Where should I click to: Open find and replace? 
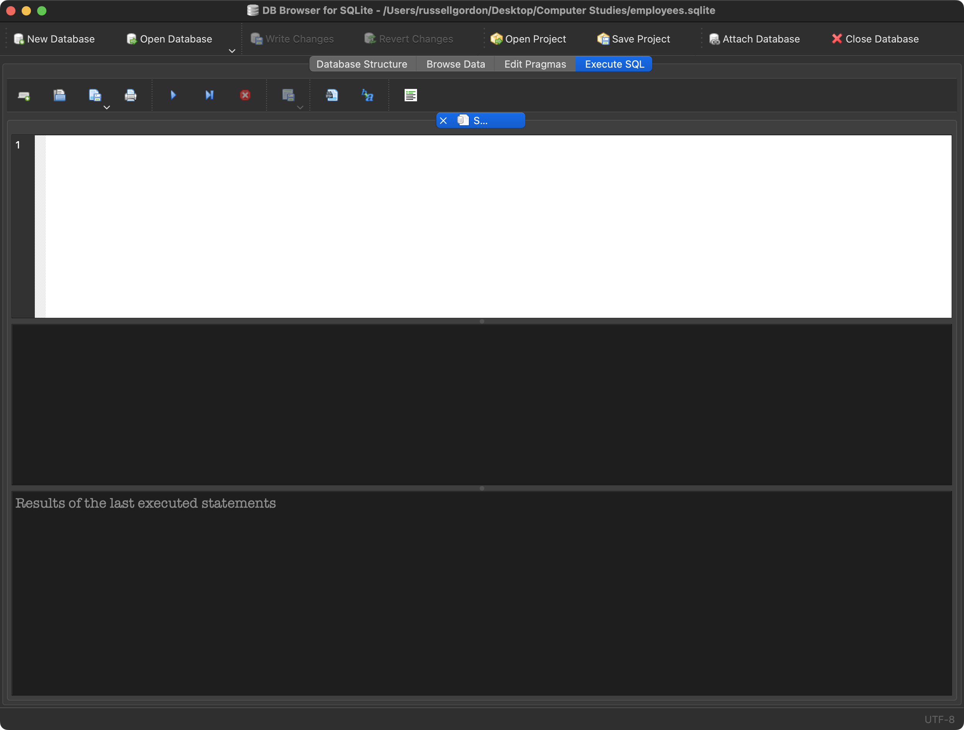click(x=366, y=95)
